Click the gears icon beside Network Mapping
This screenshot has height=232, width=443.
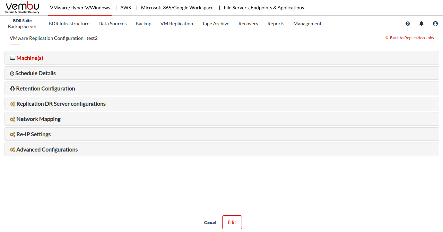pyautogui.click(x=12, y=119)
